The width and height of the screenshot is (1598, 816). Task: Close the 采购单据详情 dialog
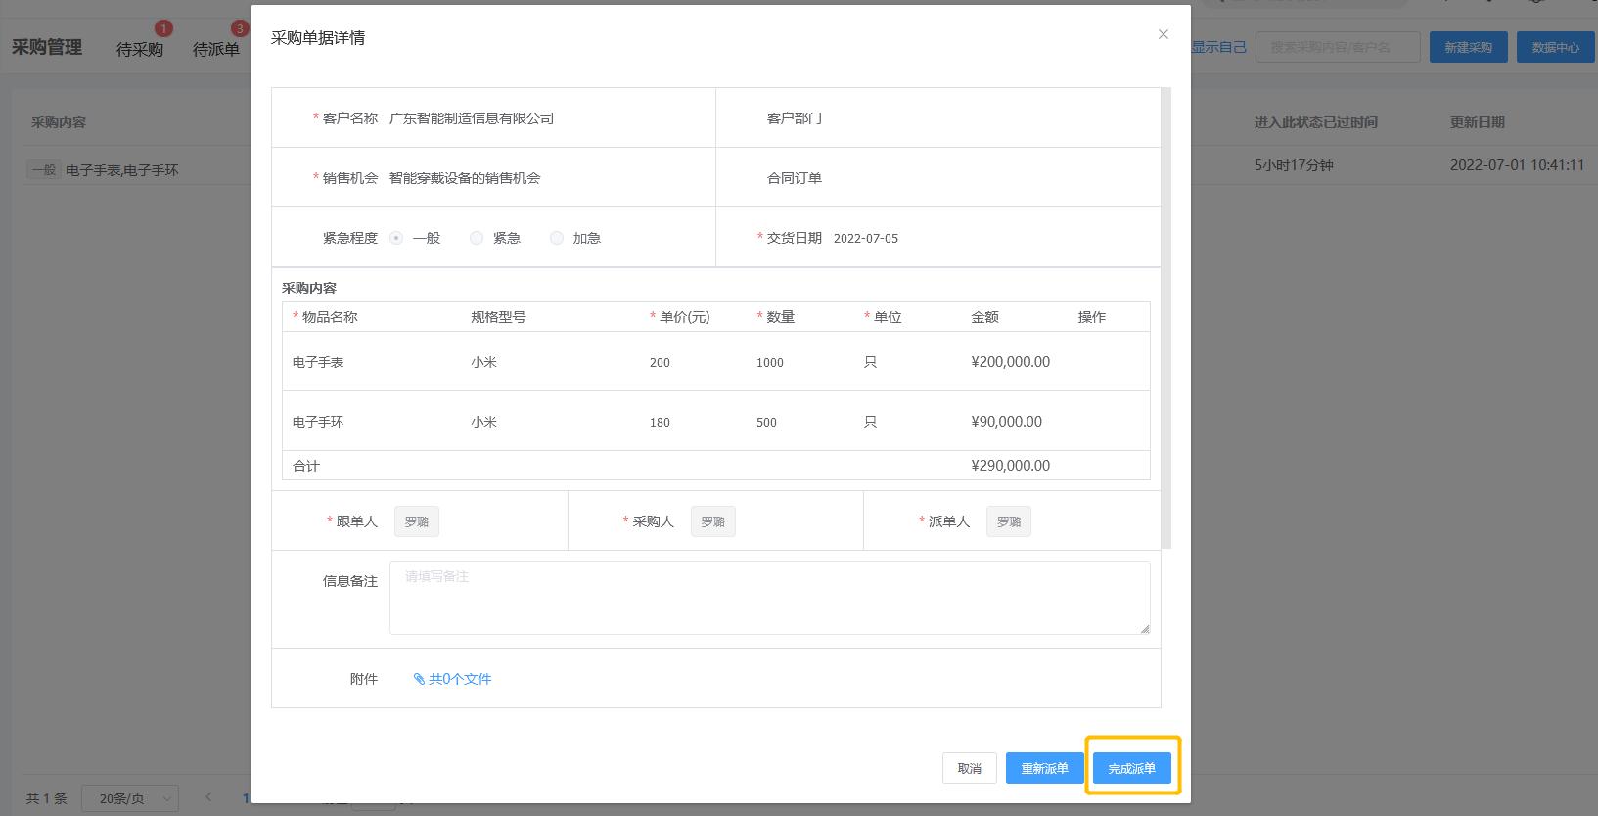[1163, 34]
